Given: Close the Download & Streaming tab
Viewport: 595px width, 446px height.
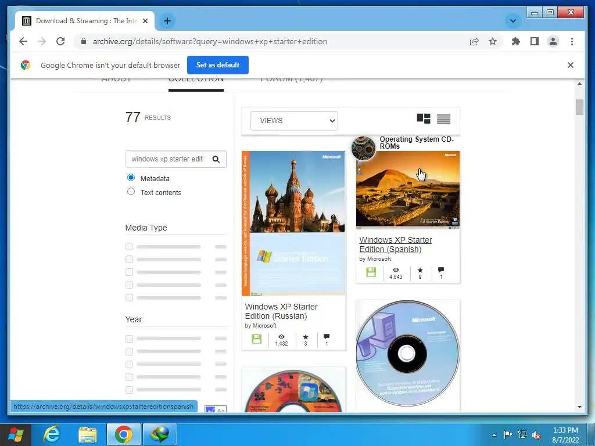Looking at the screenshot, I should [145, 21].
